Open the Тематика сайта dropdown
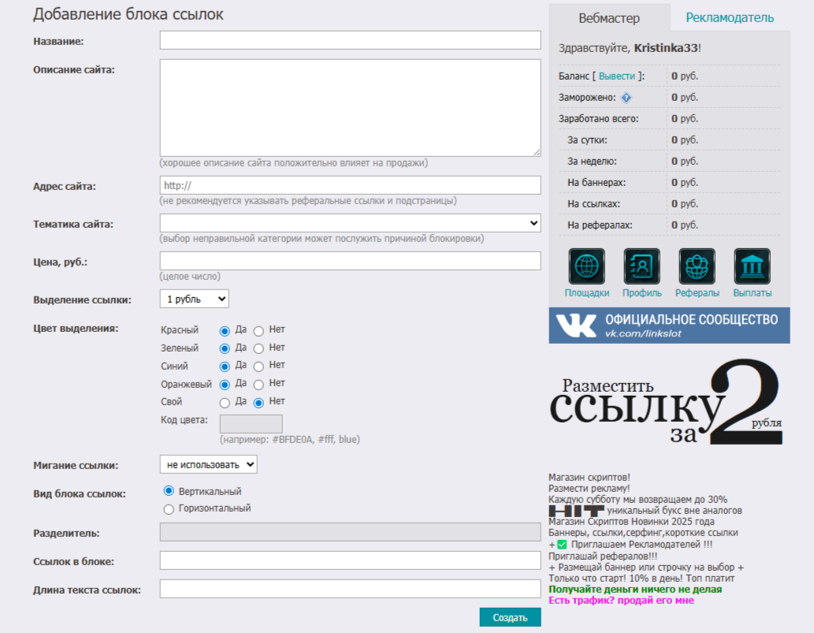814x633 pixels. click(x=350, y=223)
